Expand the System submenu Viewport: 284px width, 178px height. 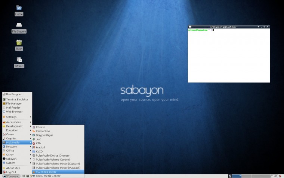click(17, 163)
